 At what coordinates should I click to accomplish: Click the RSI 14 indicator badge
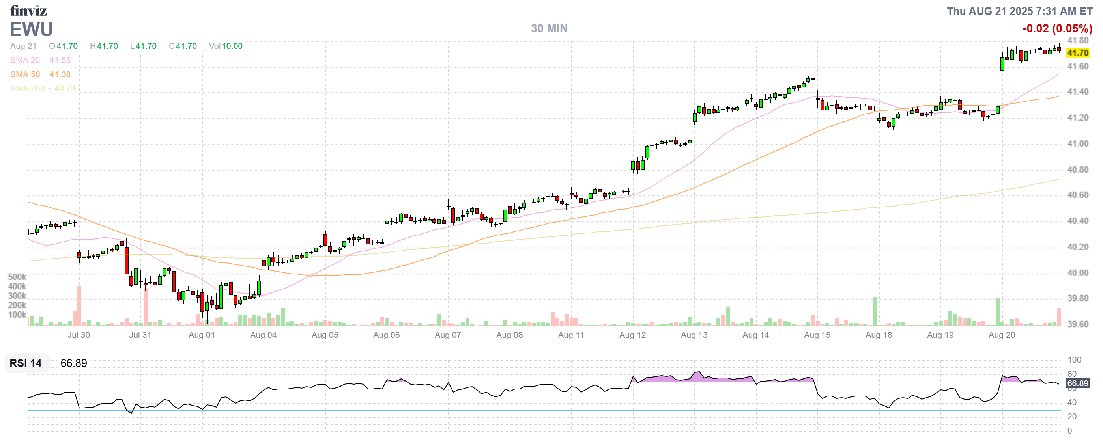(26, 363)
